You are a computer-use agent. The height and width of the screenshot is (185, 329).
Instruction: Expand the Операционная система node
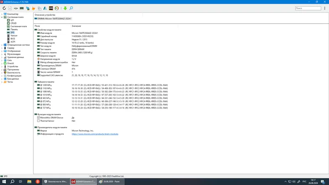pos(2,45)
